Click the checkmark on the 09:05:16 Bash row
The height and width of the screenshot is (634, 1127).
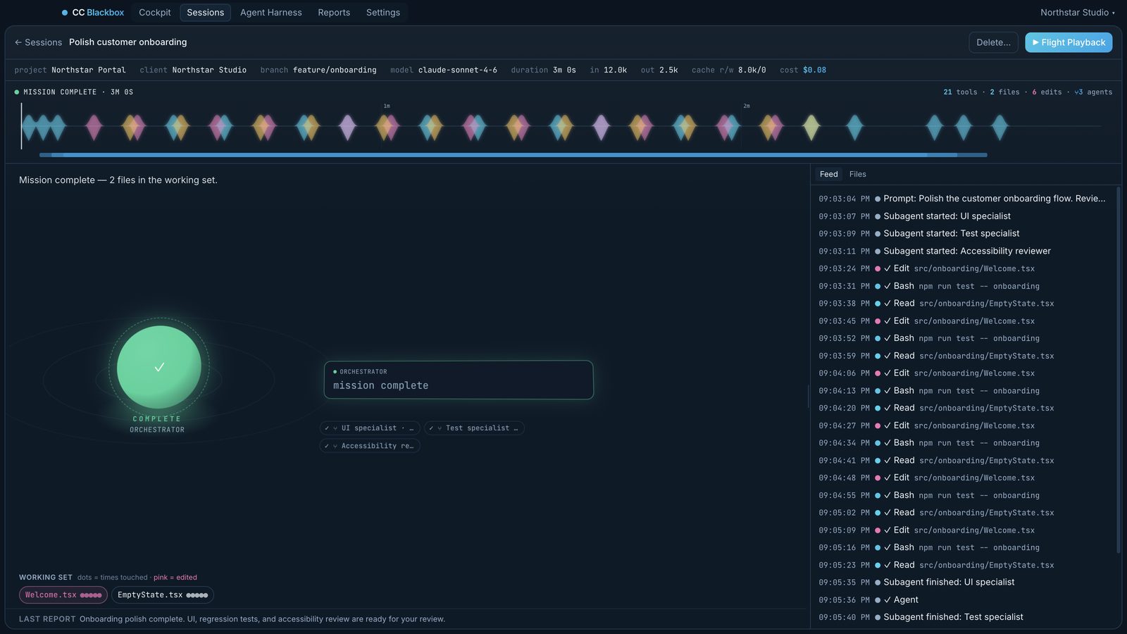pos(888,547)
